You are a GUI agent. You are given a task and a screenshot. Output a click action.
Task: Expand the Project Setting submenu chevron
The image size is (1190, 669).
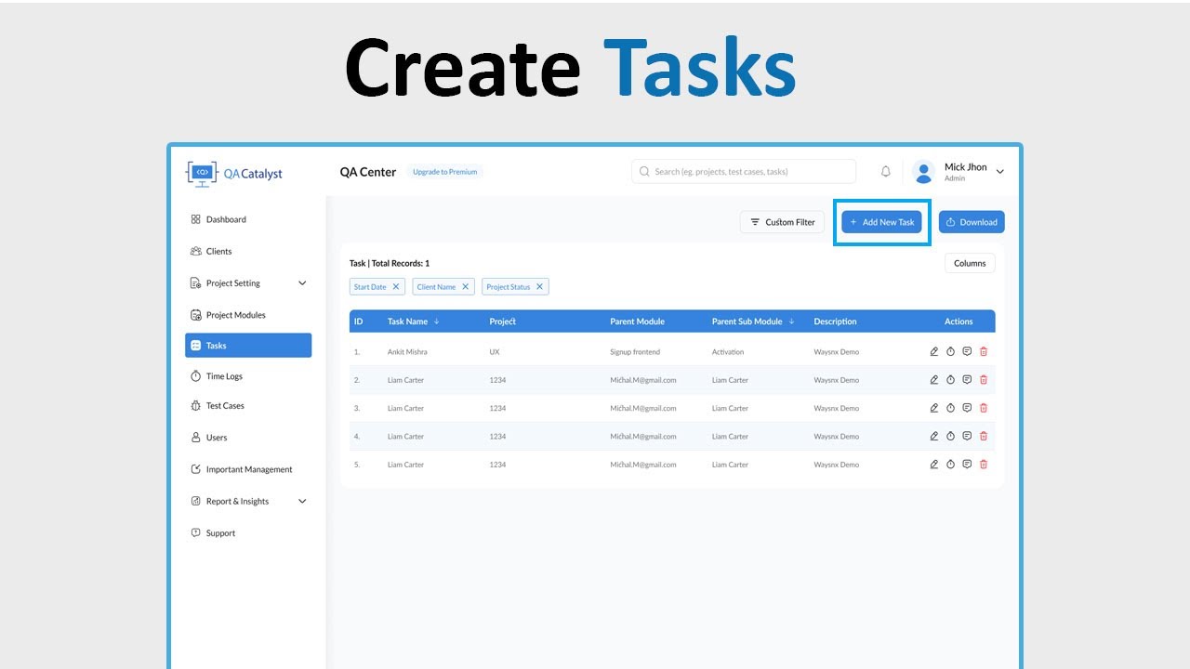pos(302,283)
